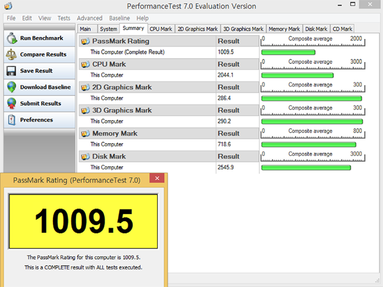Viewport: 383px width, 287px height.
Task: Click the Download Baseline button label
Action: pos(45,87)
